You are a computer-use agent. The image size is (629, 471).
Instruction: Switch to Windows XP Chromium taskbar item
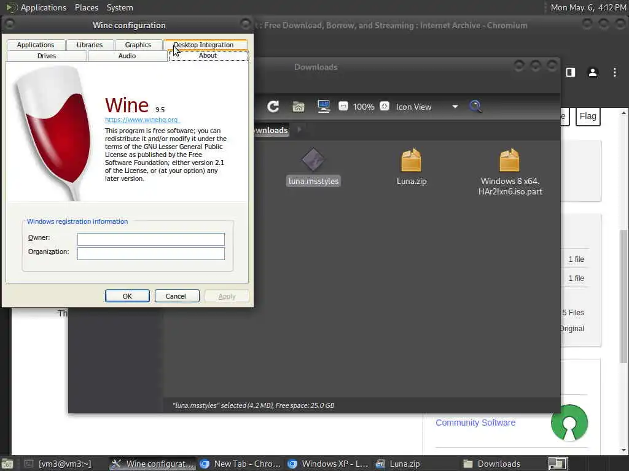tap(329, 464)
